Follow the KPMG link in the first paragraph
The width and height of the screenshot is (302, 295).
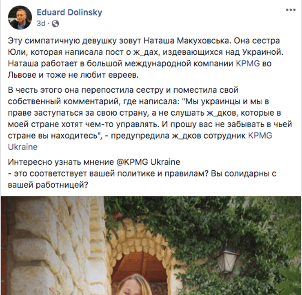pyautogui.click(x=248, y=63)
